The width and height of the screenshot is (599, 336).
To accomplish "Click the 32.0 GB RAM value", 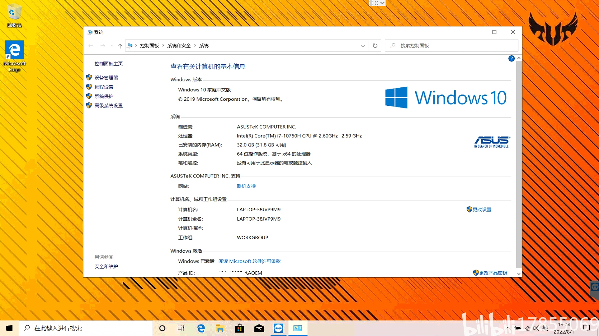I will pos(261,145).
